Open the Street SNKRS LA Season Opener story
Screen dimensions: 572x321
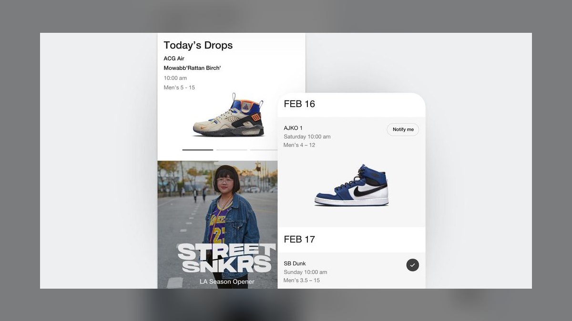218,224
